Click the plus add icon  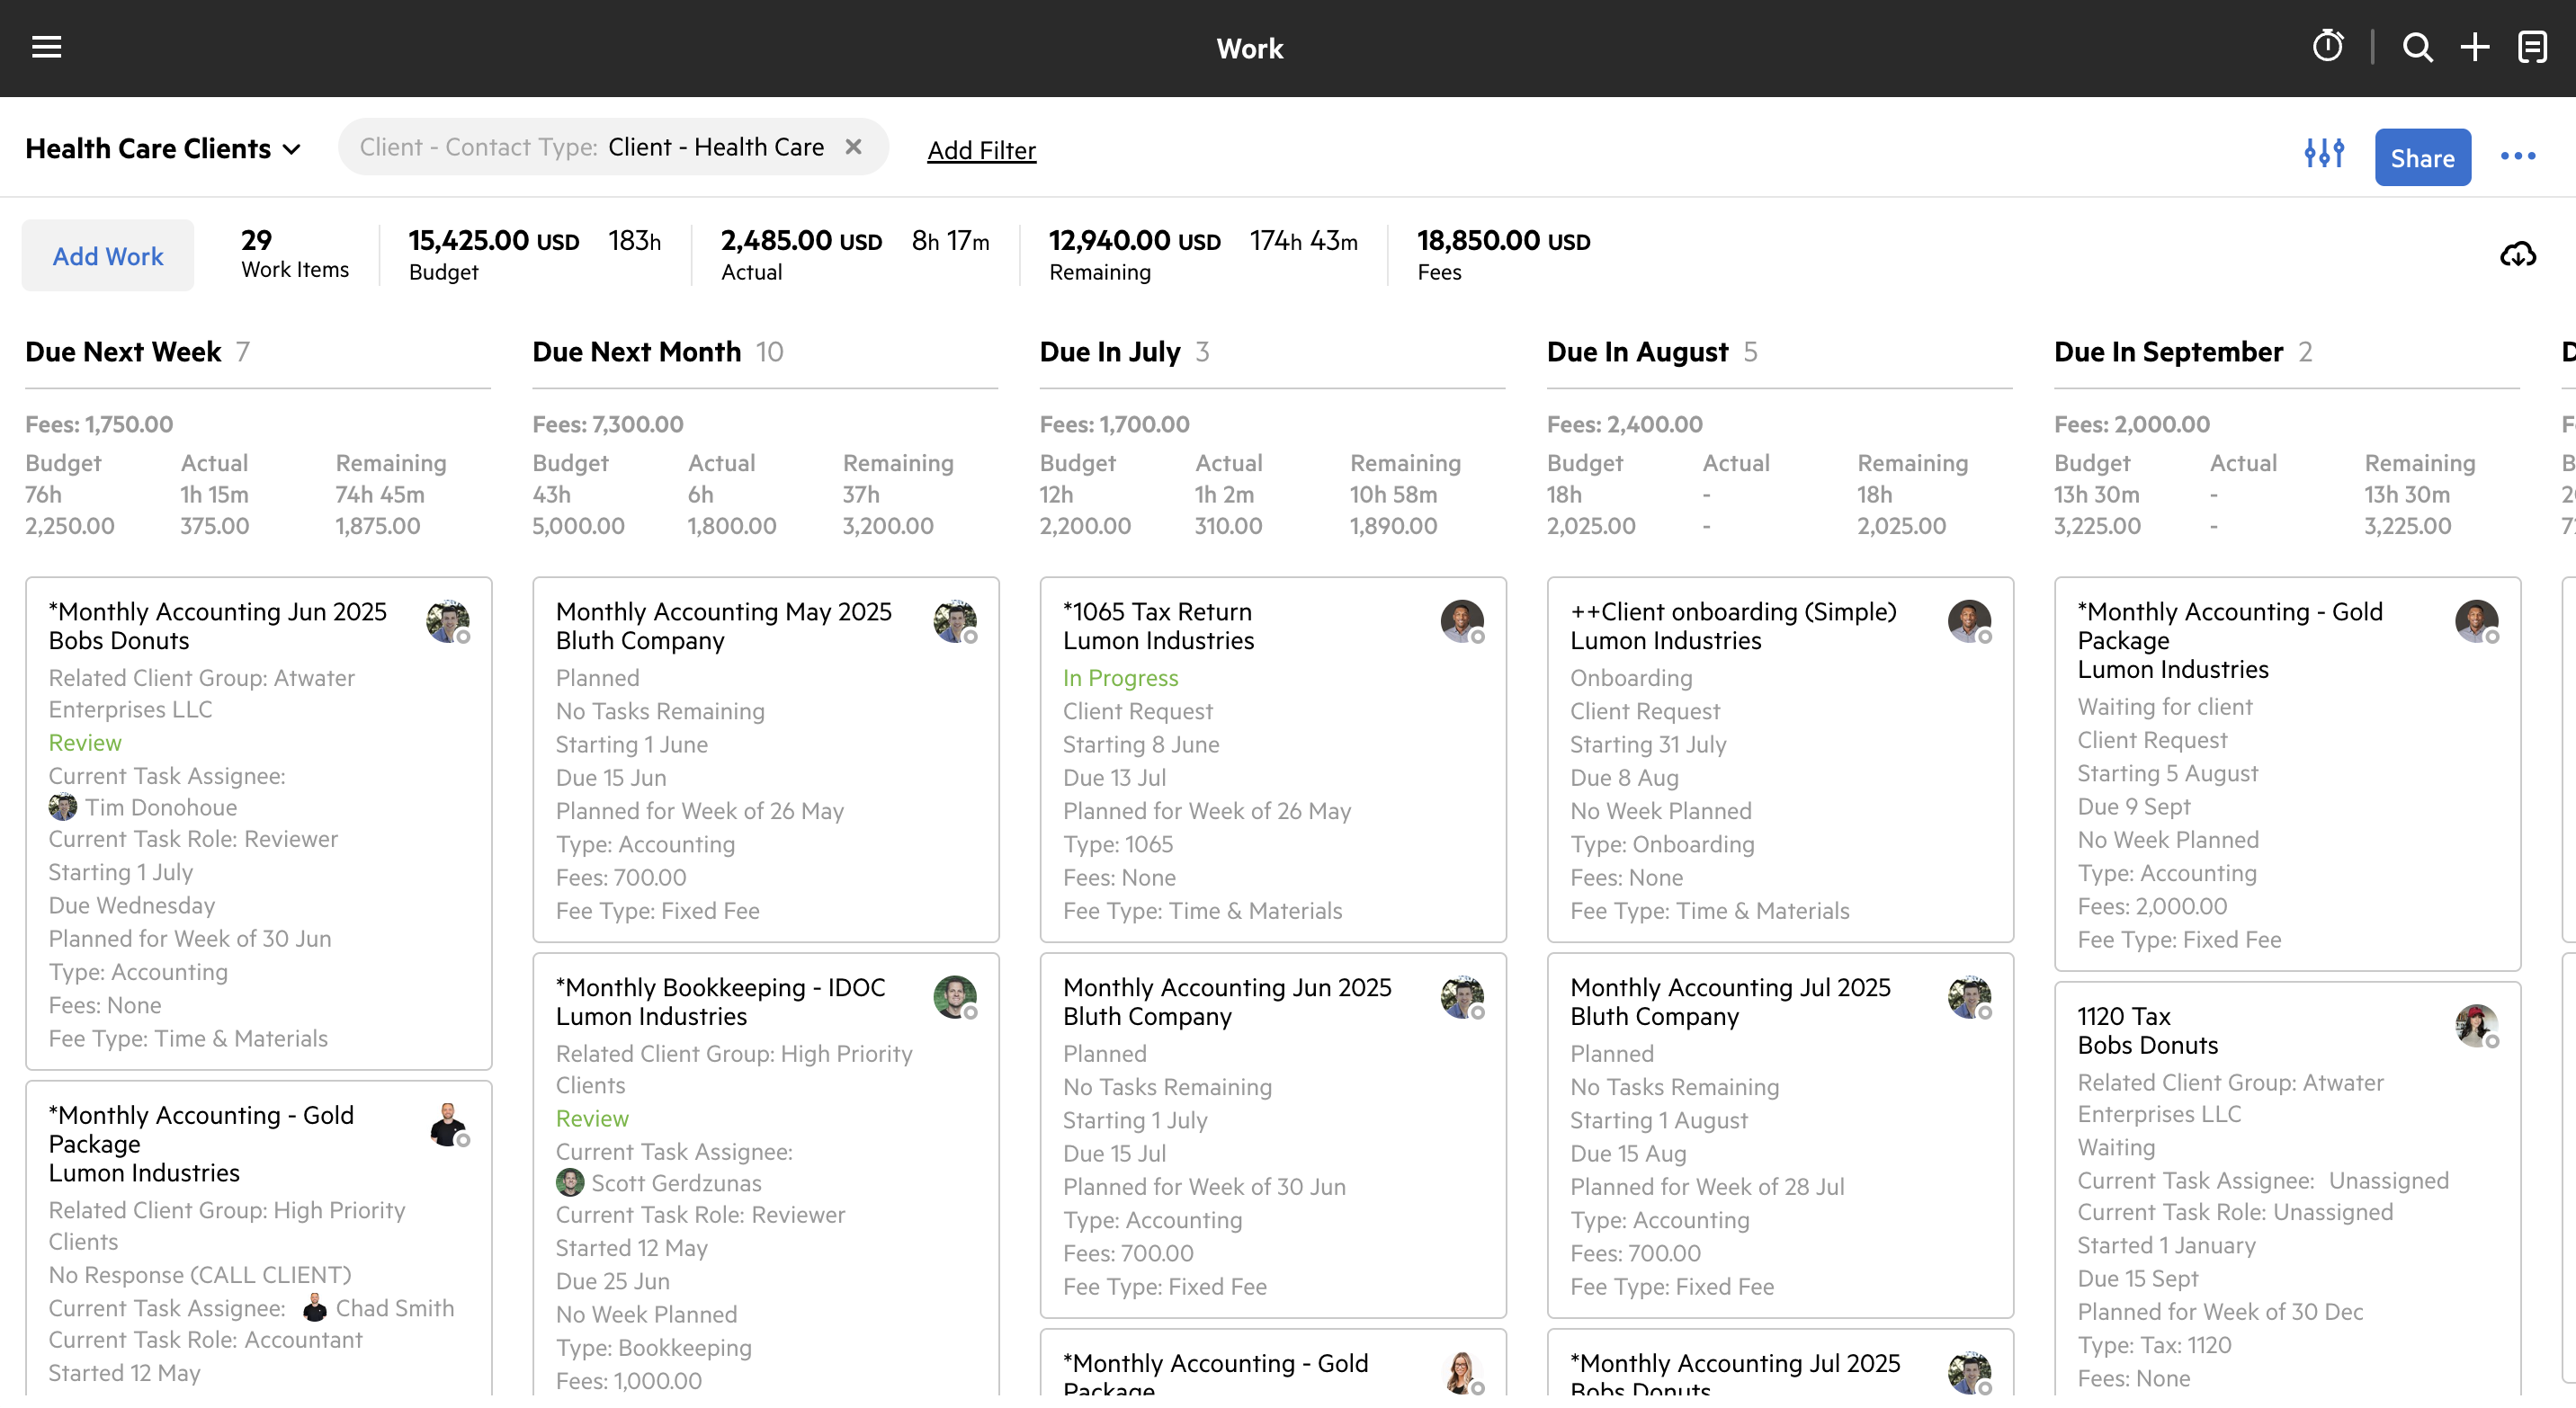click(x=2475, y=47)
